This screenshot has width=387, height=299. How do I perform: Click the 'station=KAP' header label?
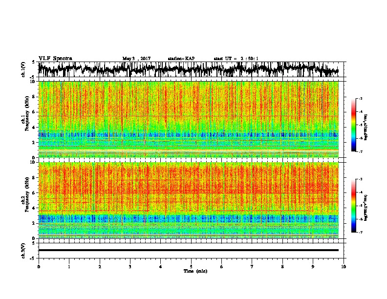coord(181,59)
